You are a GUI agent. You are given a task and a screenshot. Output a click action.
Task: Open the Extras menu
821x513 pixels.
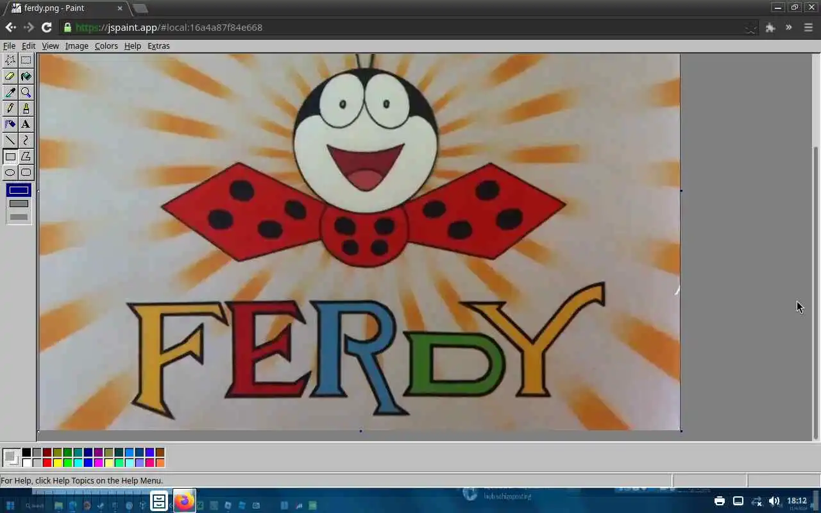pyautogui.click(x=158, y=46)
